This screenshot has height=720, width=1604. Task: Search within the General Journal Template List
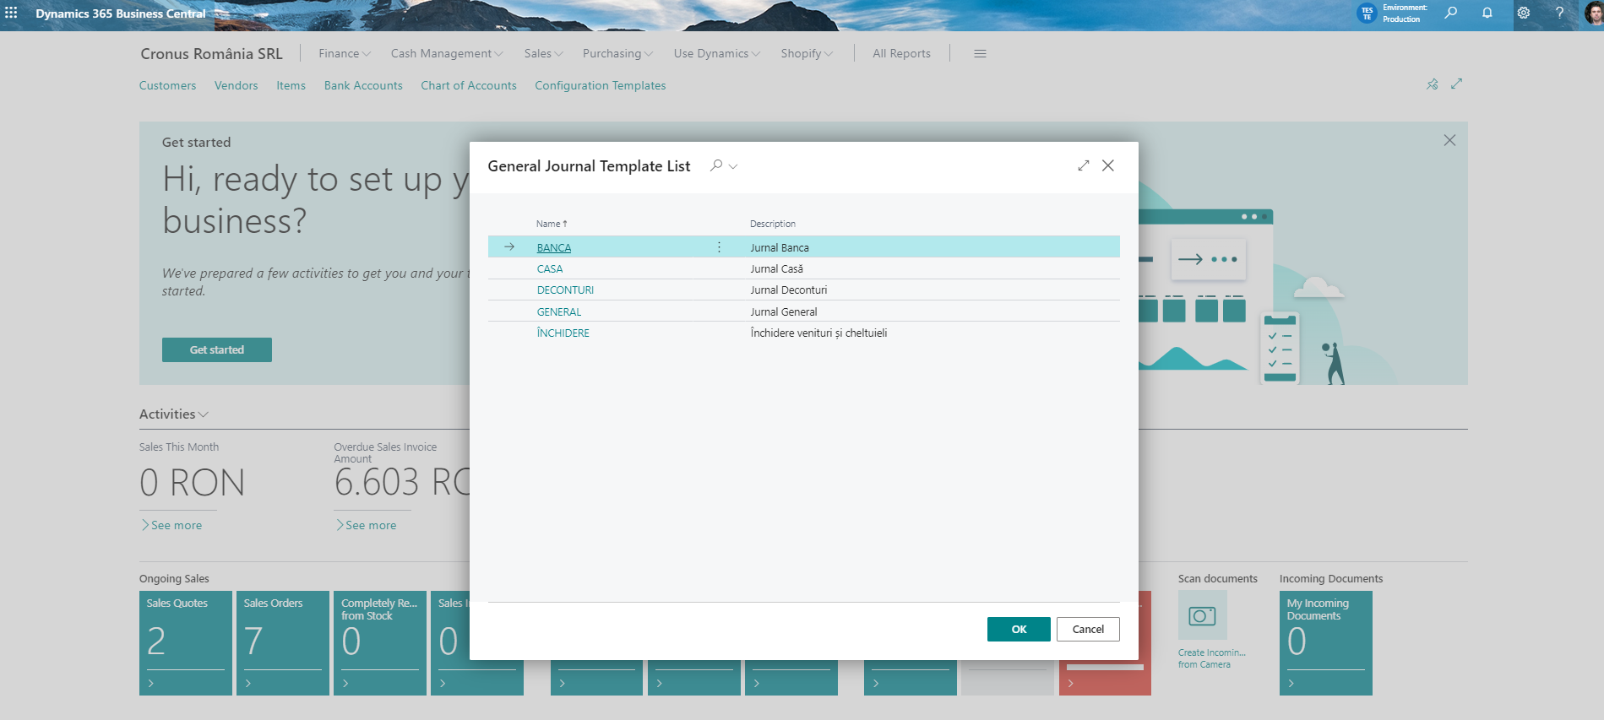(x=716, y=165)
